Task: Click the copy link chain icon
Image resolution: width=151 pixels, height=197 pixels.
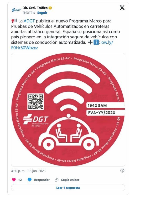Action: point(56,180)
